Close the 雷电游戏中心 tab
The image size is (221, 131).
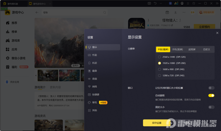click(x=50, y=4)
